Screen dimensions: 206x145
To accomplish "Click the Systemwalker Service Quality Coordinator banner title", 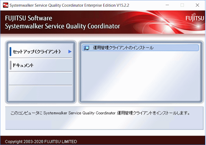I will pyautogui.click(x=63, y=26).
